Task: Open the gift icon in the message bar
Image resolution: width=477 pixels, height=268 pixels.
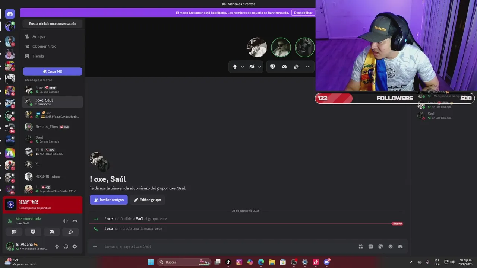Action: (361, 246)
